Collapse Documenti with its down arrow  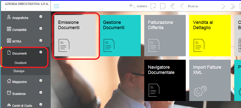(x=41, y=52)
